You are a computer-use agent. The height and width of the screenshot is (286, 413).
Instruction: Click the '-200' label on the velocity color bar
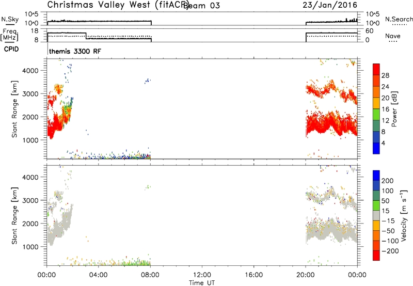pos(390,251)
